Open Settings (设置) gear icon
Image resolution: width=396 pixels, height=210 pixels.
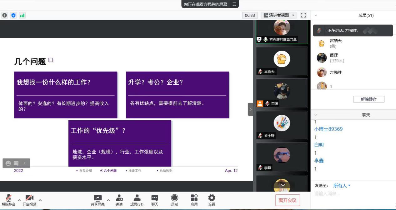[212, 200]
